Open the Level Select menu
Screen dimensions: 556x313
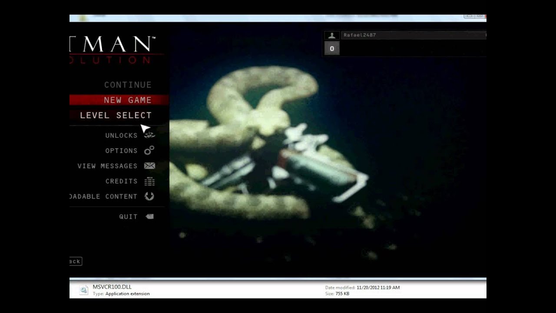(116, 115)
